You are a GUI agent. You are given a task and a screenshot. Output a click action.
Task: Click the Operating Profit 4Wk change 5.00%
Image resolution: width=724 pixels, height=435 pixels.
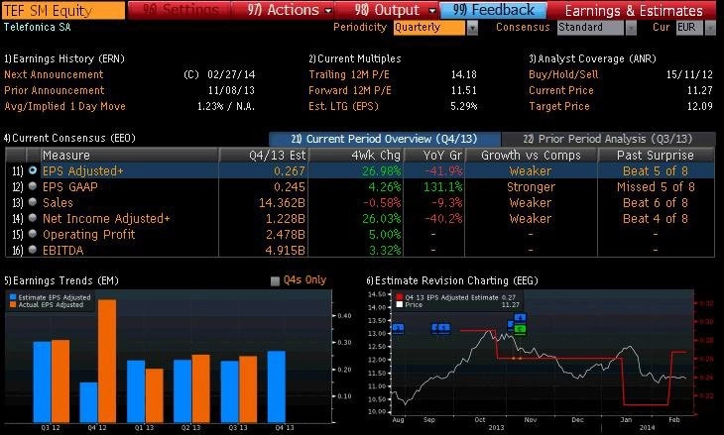point(384,234)
